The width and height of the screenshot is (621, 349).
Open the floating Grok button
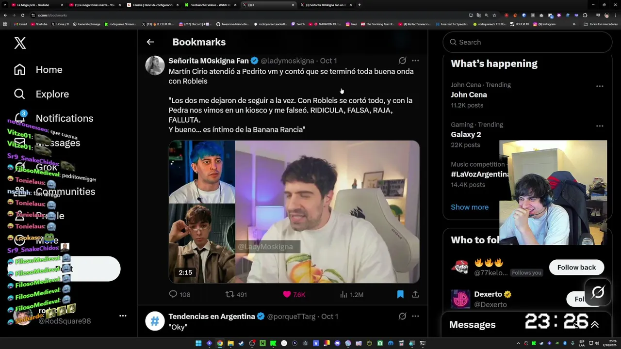pos(598,292)
